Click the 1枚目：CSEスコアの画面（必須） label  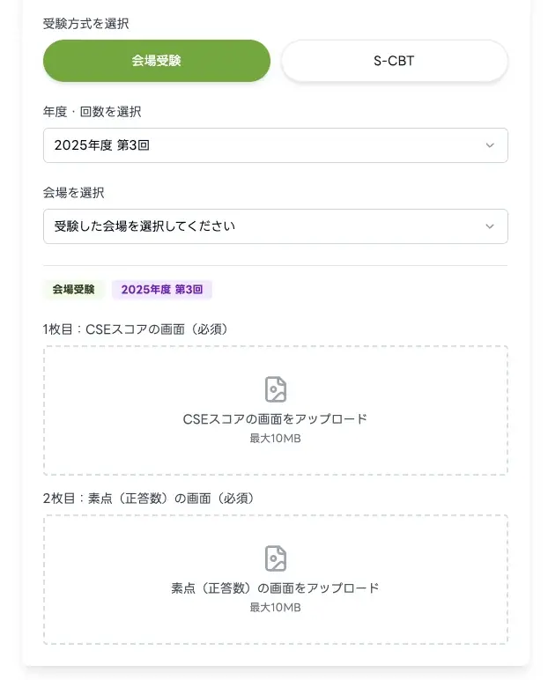136,329
